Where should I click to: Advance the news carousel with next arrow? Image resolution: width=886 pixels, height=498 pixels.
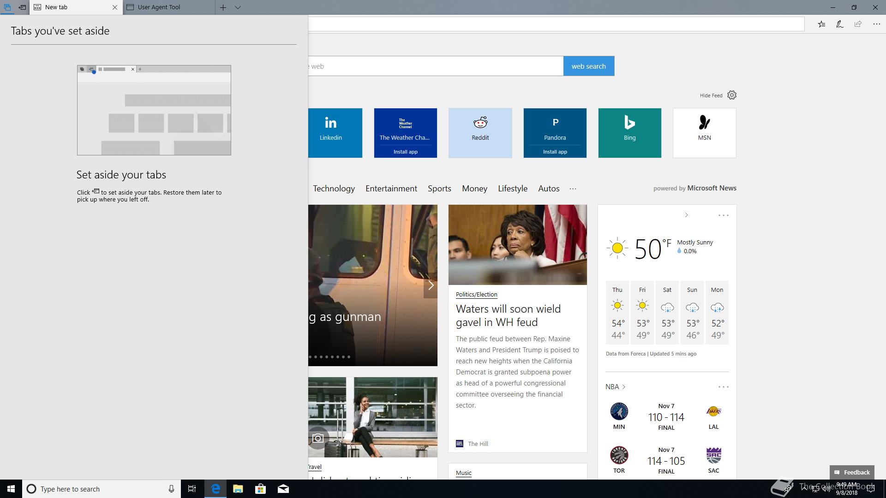point(431,285)
